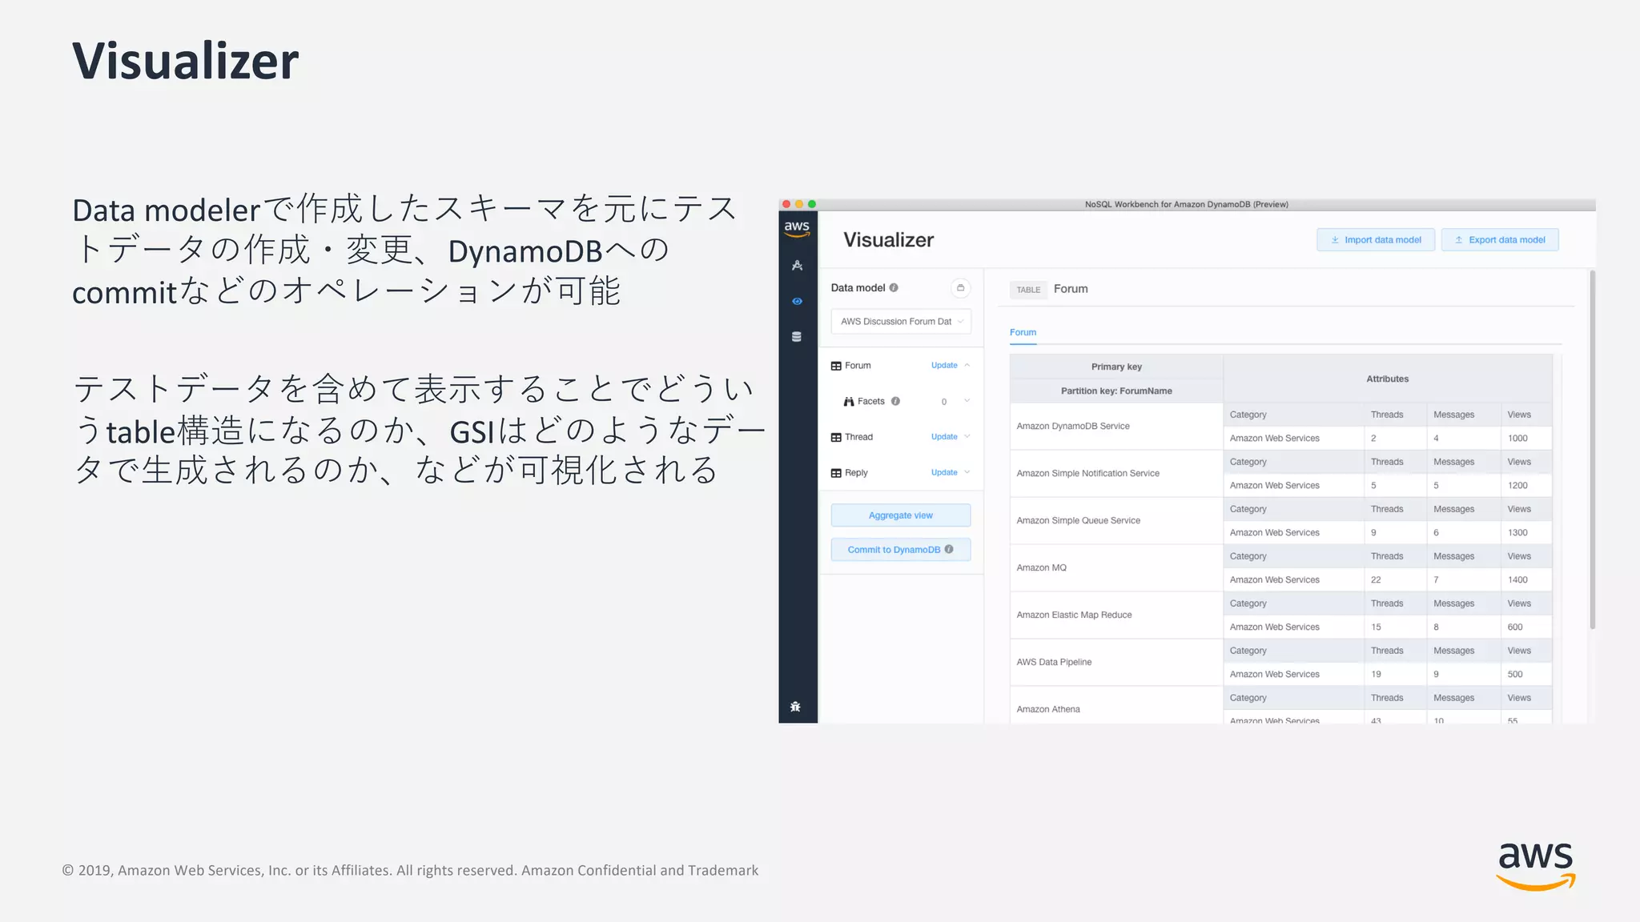Click the Data model label
This screenshot has height=922, width=1640.
coord(858,288)
